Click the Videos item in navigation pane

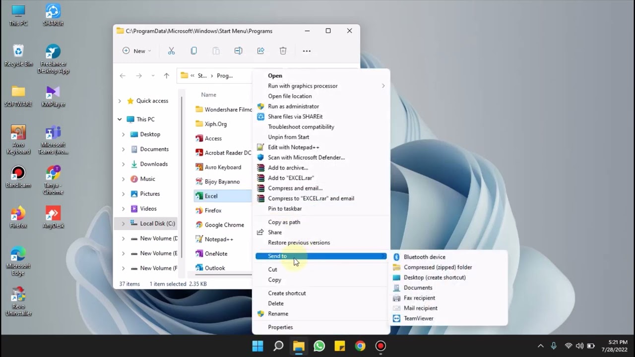[148, 209]
